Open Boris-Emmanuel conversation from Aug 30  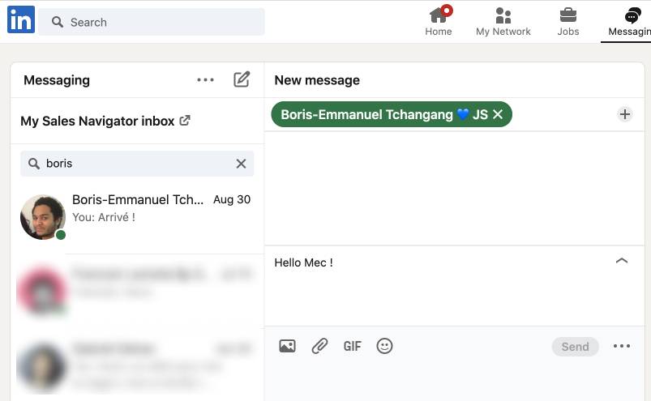(x=136, y=216)
